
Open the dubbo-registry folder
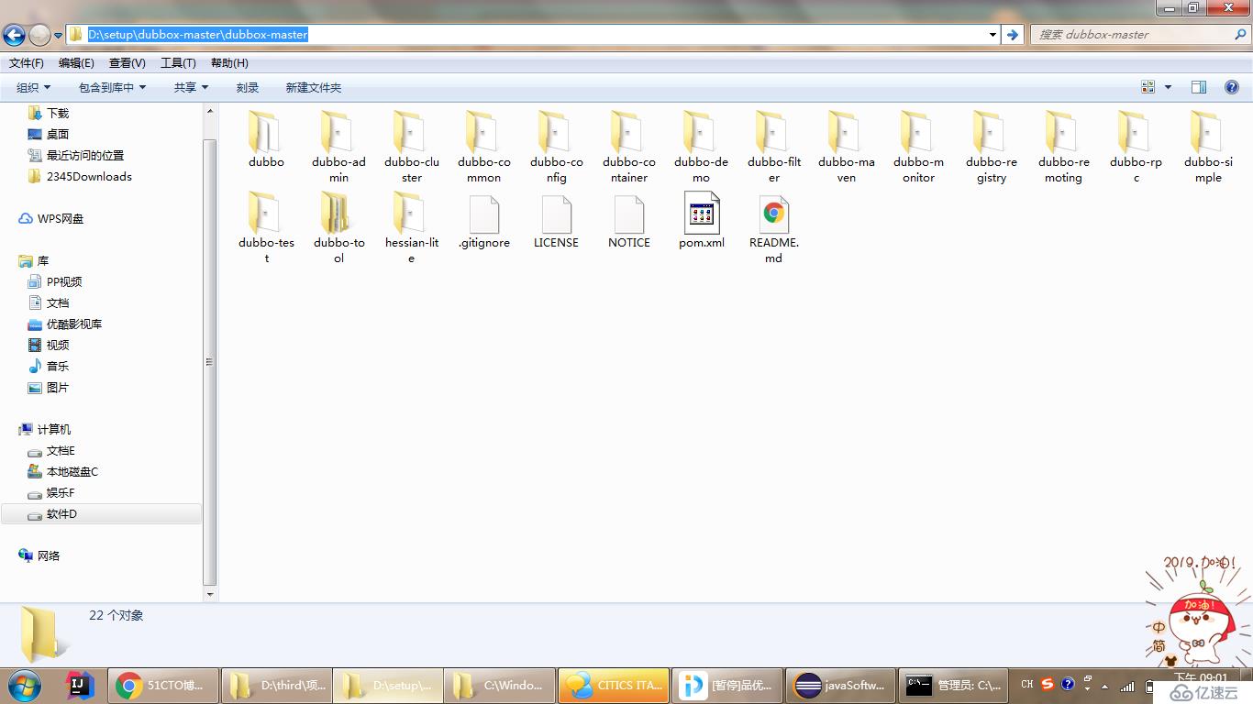point(991,147)
